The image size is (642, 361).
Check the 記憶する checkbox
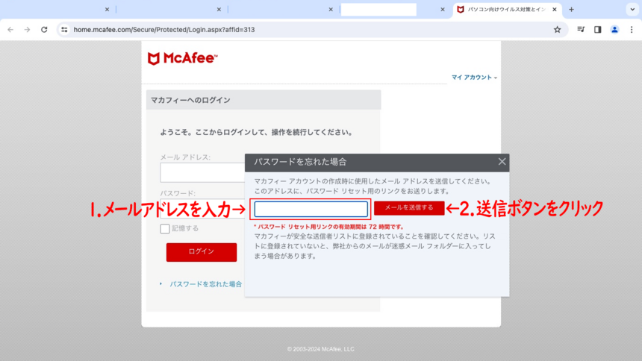click(x=164, y=228)
